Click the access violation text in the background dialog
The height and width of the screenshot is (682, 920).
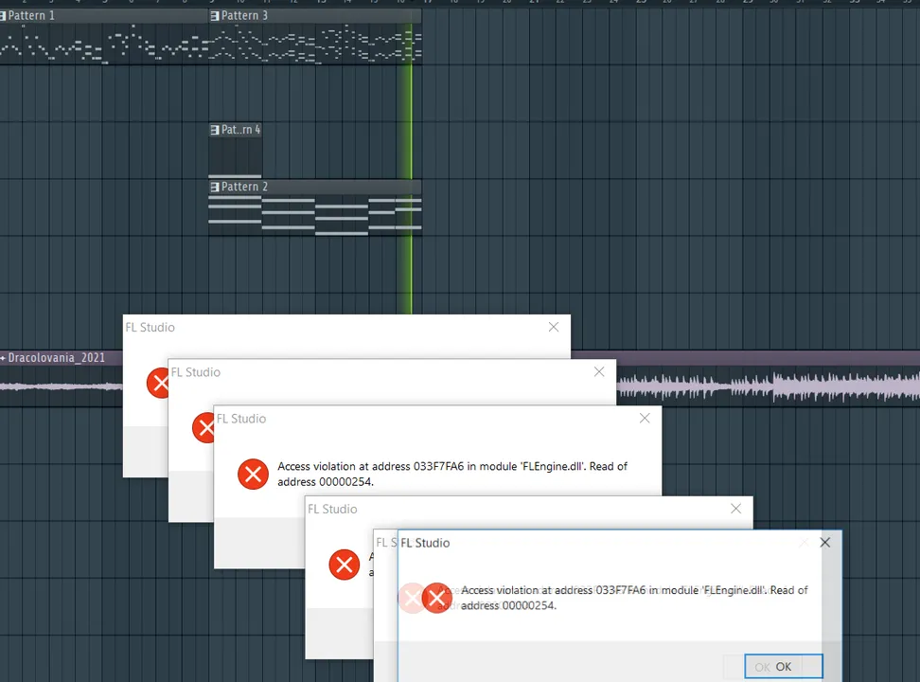pyautogui.click(x=452, y=474)
